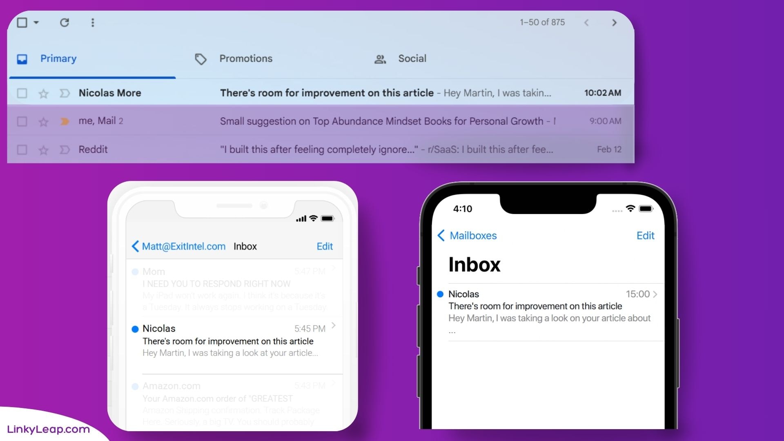The image size is (784, 441).
Task: Click the navigate to previous emails icon
Action: coord(586,22)
